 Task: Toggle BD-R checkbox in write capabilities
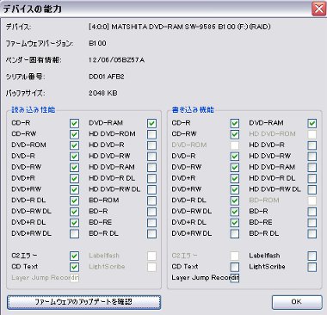click(312, 212)
